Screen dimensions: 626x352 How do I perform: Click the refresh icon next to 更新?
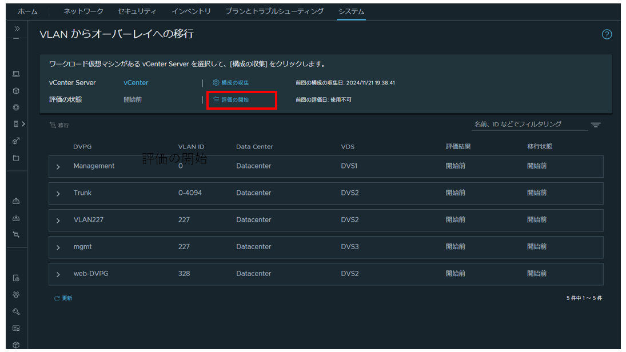pos(57,298)
